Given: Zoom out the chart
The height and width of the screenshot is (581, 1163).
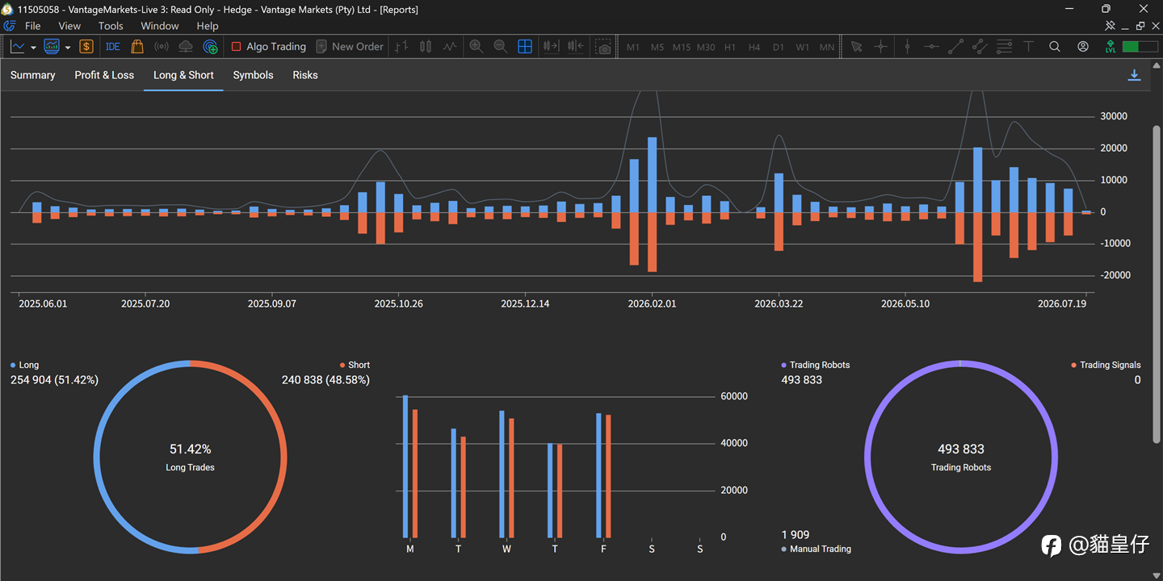Looking at the screenshot, I should point(501,47).
